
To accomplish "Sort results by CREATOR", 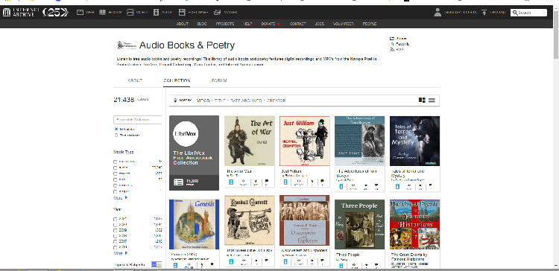I will tap(277, 101).
